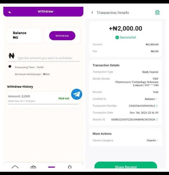This screenshot has height=175, width=169.
Task: Select the Balance card
Action: [x=24, y=35]
